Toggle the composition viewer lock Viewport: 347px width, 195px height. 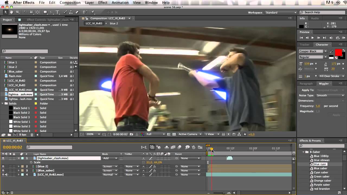point(87,18)
